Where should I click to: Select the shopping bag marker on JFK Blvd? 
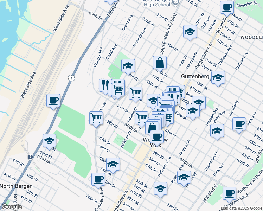pyautogui.click(x=160, y=63)
